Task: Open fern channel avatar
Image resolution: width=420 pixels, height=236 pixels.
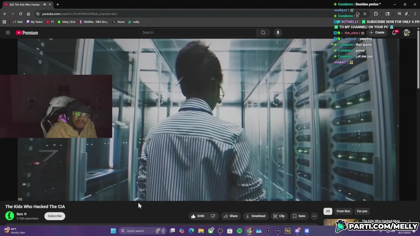Action: [x=10, y=216]
